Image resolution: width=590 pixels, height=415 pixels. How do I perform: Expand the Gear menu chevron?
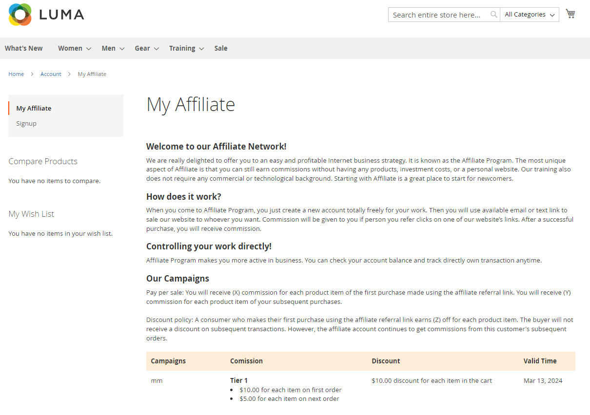tap(157, 49)
